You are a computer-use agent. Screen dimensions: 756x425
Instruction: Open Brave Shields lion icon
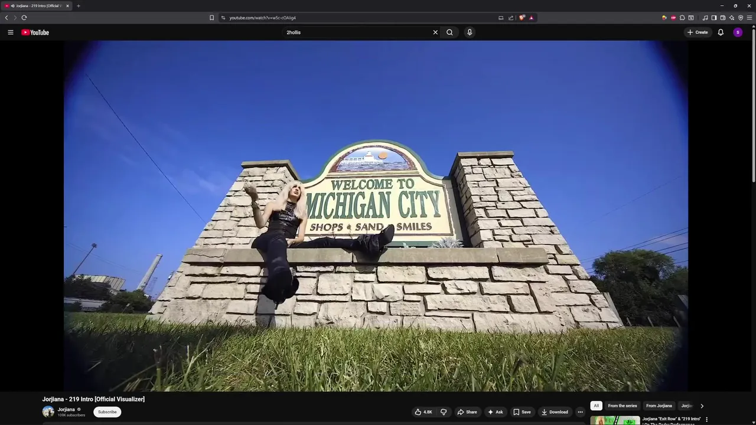[x=522, y=18]
